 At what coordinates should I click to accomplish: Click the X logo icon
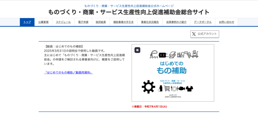194,34
